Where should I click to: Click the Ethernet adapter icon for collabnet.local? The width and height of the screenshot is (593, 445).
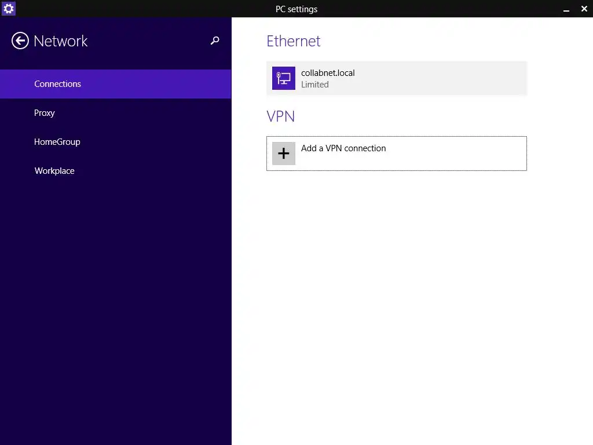(284, 78)
